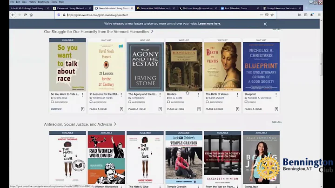The image size is (335, 188).
Task: Add 21 Lessons to wish list
Action: 121,109
